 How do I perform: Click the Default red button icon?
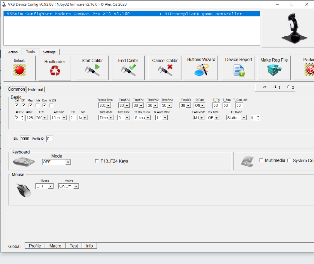[19, 70]
